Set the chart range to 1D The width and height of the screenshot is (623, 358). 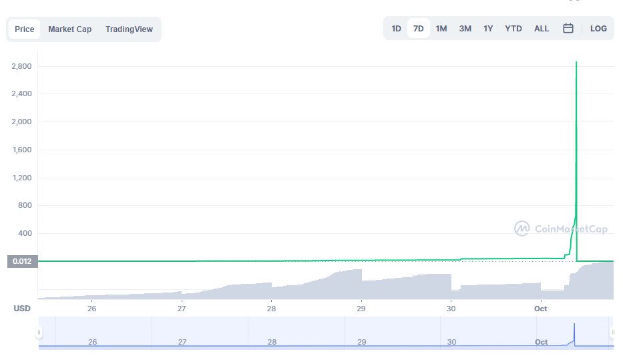(396, 29)
